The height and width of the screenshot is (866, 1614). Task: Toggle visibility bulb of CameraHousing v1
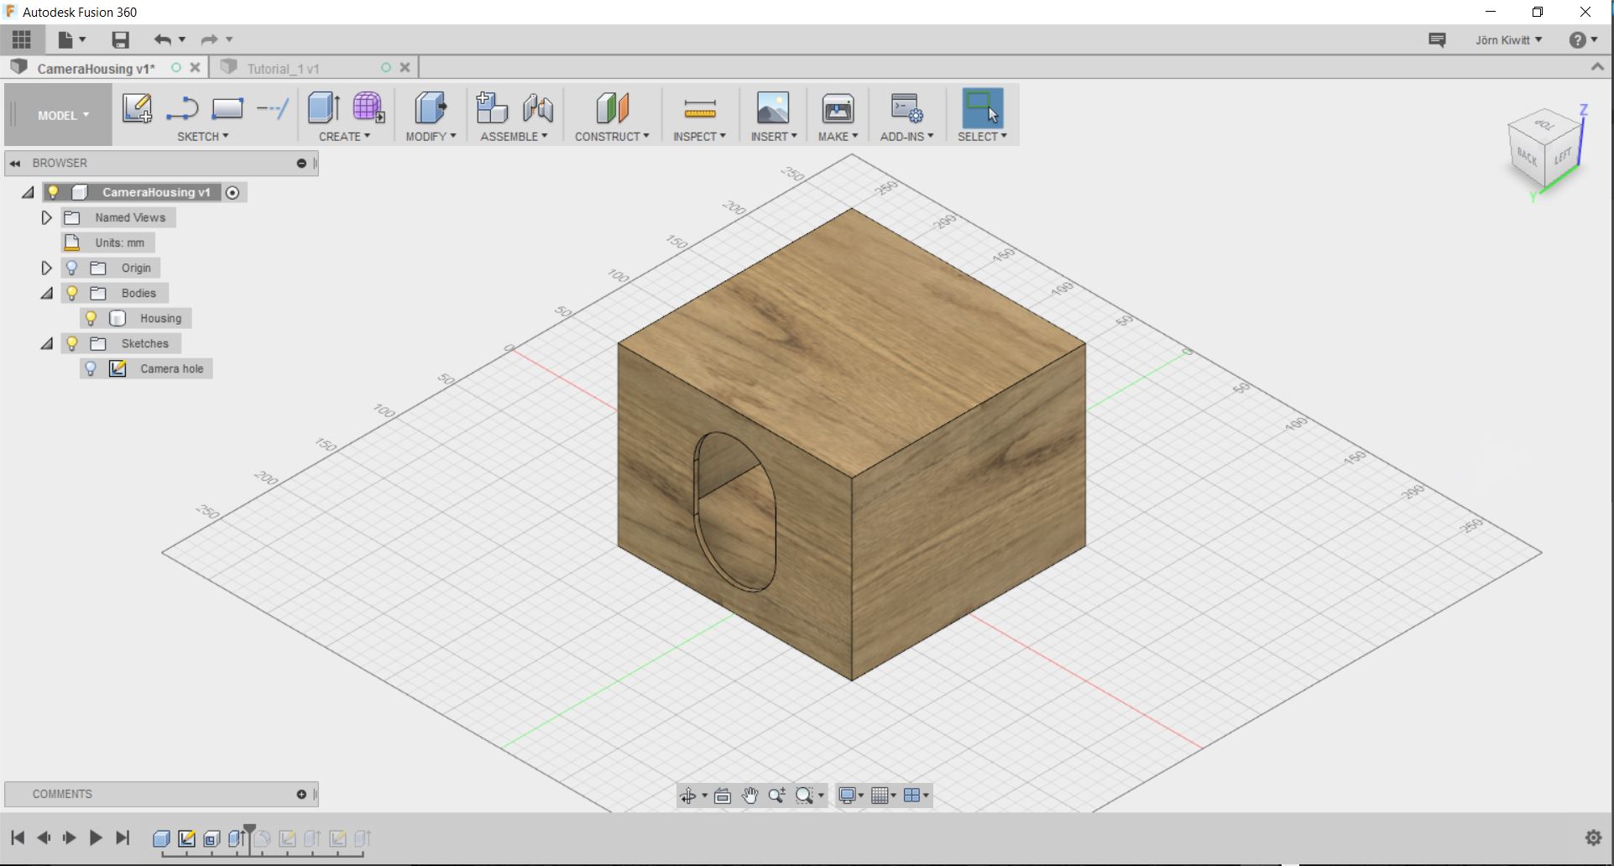(x=53, y=192)
